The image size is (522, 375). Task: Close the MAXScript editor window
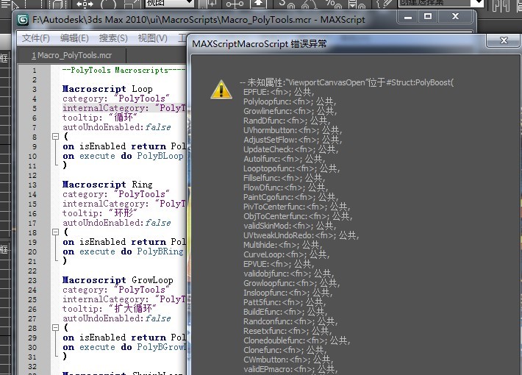(x=455, y=17)
